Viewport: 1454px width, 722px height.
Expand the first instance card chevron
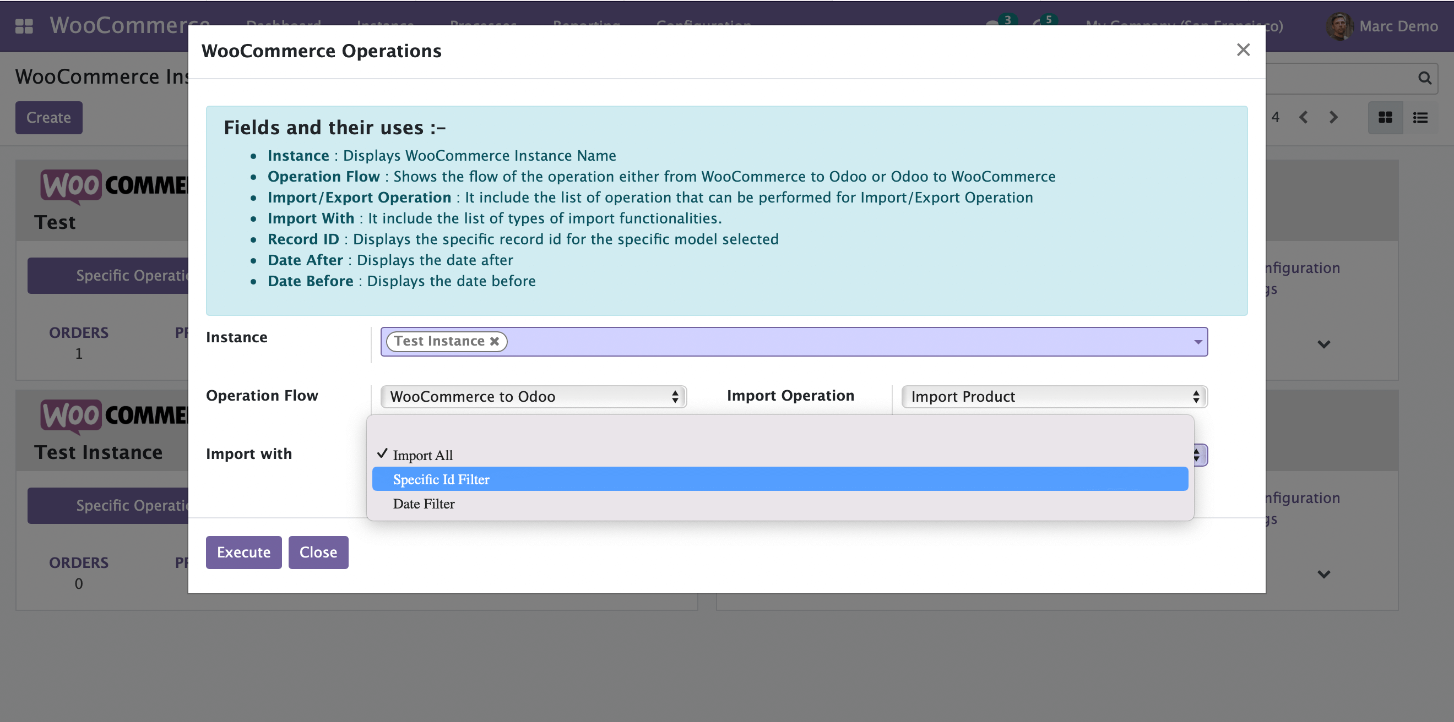[x=1323, y=344]
